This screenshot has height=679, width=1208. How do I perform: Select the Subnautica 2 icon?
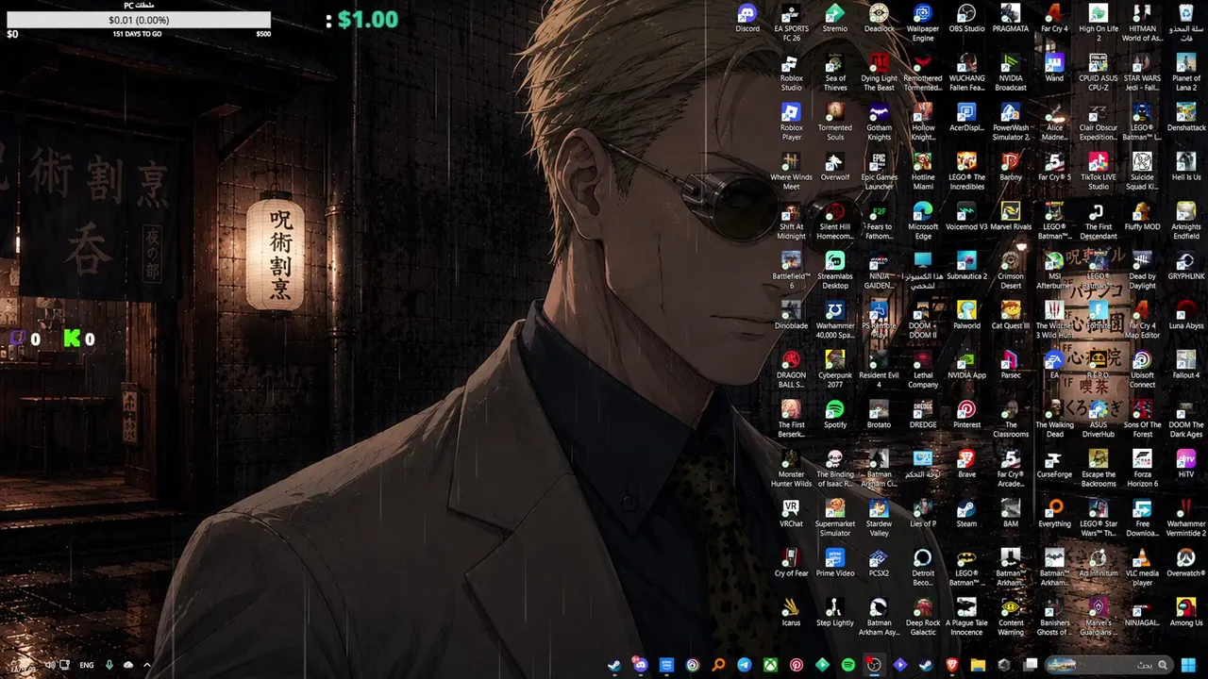(x=966, y=266)
